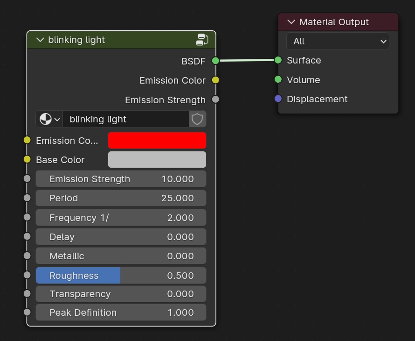415x341 pixels.
Task: Click the Roughness slider field
Action: pyautogui.click(x=121, y=276)
